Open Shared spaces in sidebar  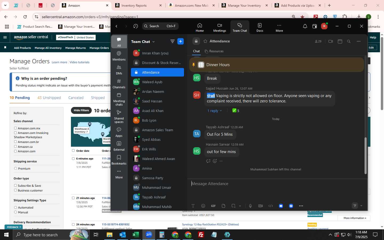119,116
